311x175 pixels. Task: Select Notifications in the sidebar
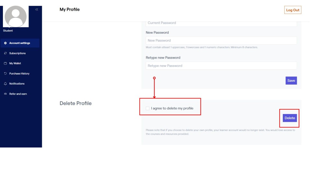(x=17, y=84)
